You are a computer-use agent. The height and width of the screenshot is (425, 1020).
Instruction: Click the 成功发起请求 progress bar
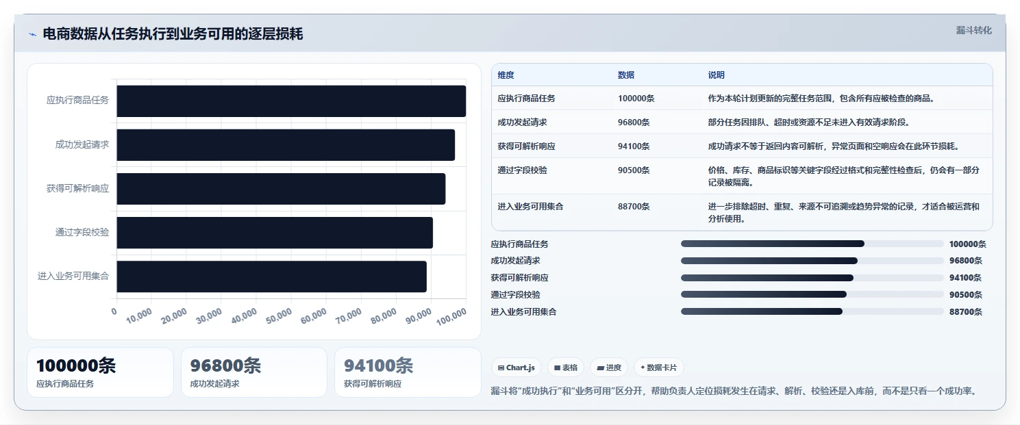(x=812, y=261)
